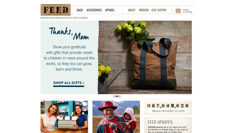Click the 'Thanks, Mom' banner heading
The height and width of the screenshot is (133, 236).
click(69, 33)
